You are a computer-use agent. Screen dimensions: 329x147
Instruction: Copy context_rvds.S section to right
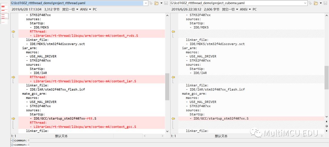[x=13, y=32]
